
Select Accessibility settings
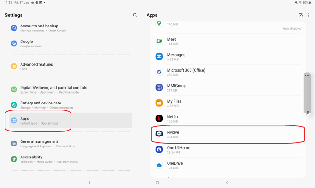(71, 159)
